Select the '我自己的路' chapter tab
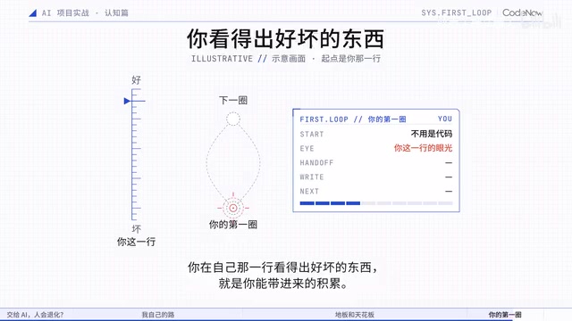Image resolution: width=572 pixels, height=321 pixels. click(158, 315)
